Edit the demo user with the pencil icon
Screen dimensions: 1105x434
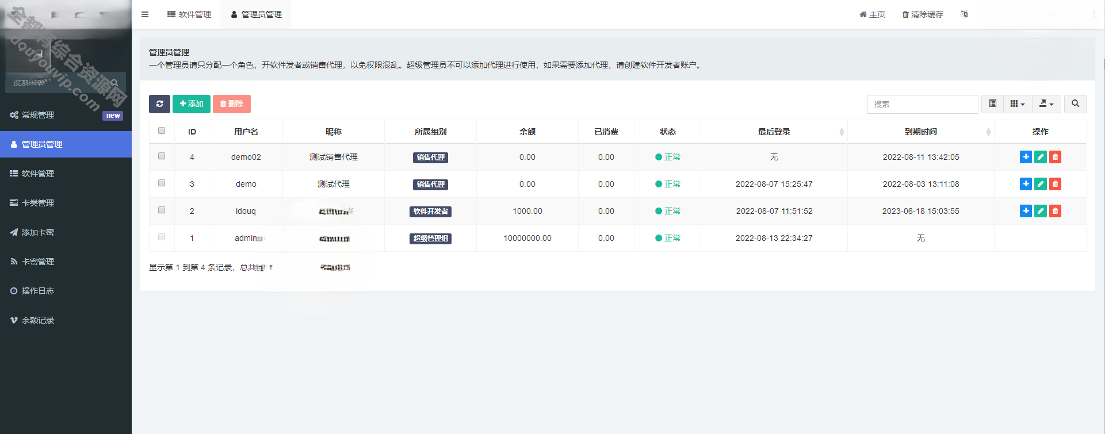coord(1041,184)
